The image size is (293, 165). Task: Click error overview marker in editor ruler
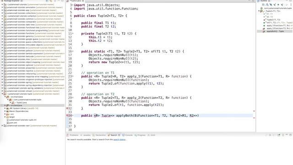point(254,111)
